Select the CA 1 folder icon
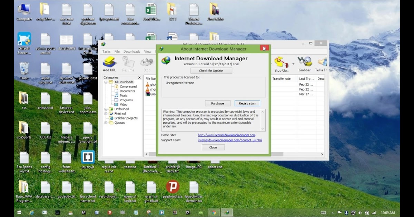 (172, 12)
